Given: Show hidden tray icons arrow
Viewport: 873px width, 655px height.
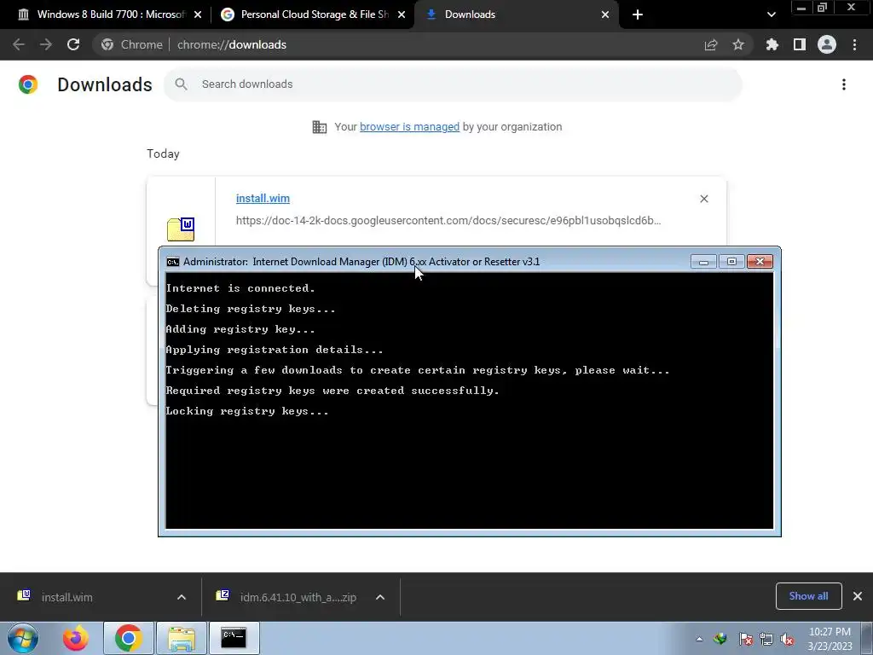Looking at the screenshot, I should [699, 639].
